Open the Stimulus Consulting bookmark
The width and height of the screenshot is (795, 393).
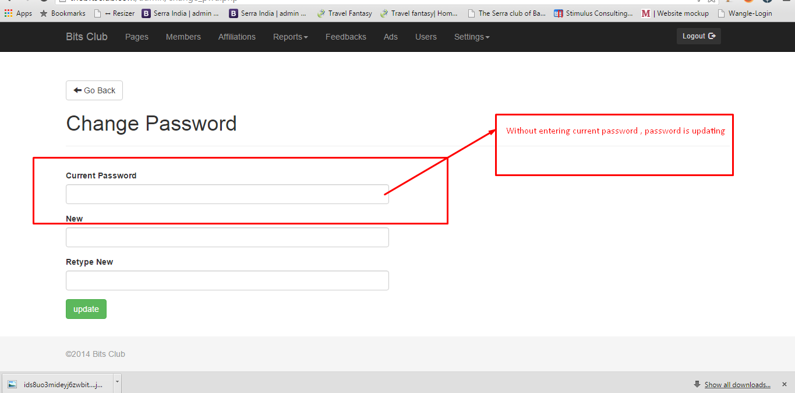pos(593,13)
